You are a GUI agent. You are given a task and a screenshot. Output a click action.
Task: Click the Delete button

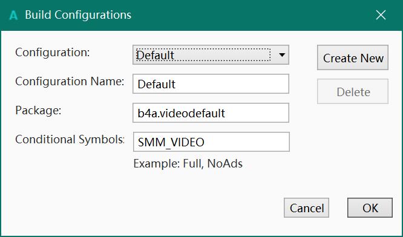click(x=353, y=91)
